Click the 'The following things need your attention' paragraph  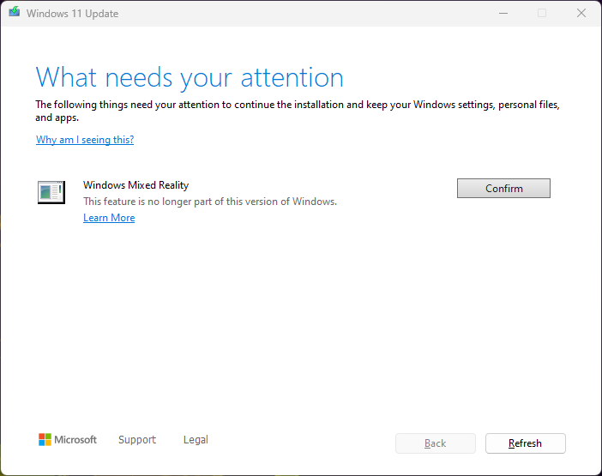click(x=298, y=111)
